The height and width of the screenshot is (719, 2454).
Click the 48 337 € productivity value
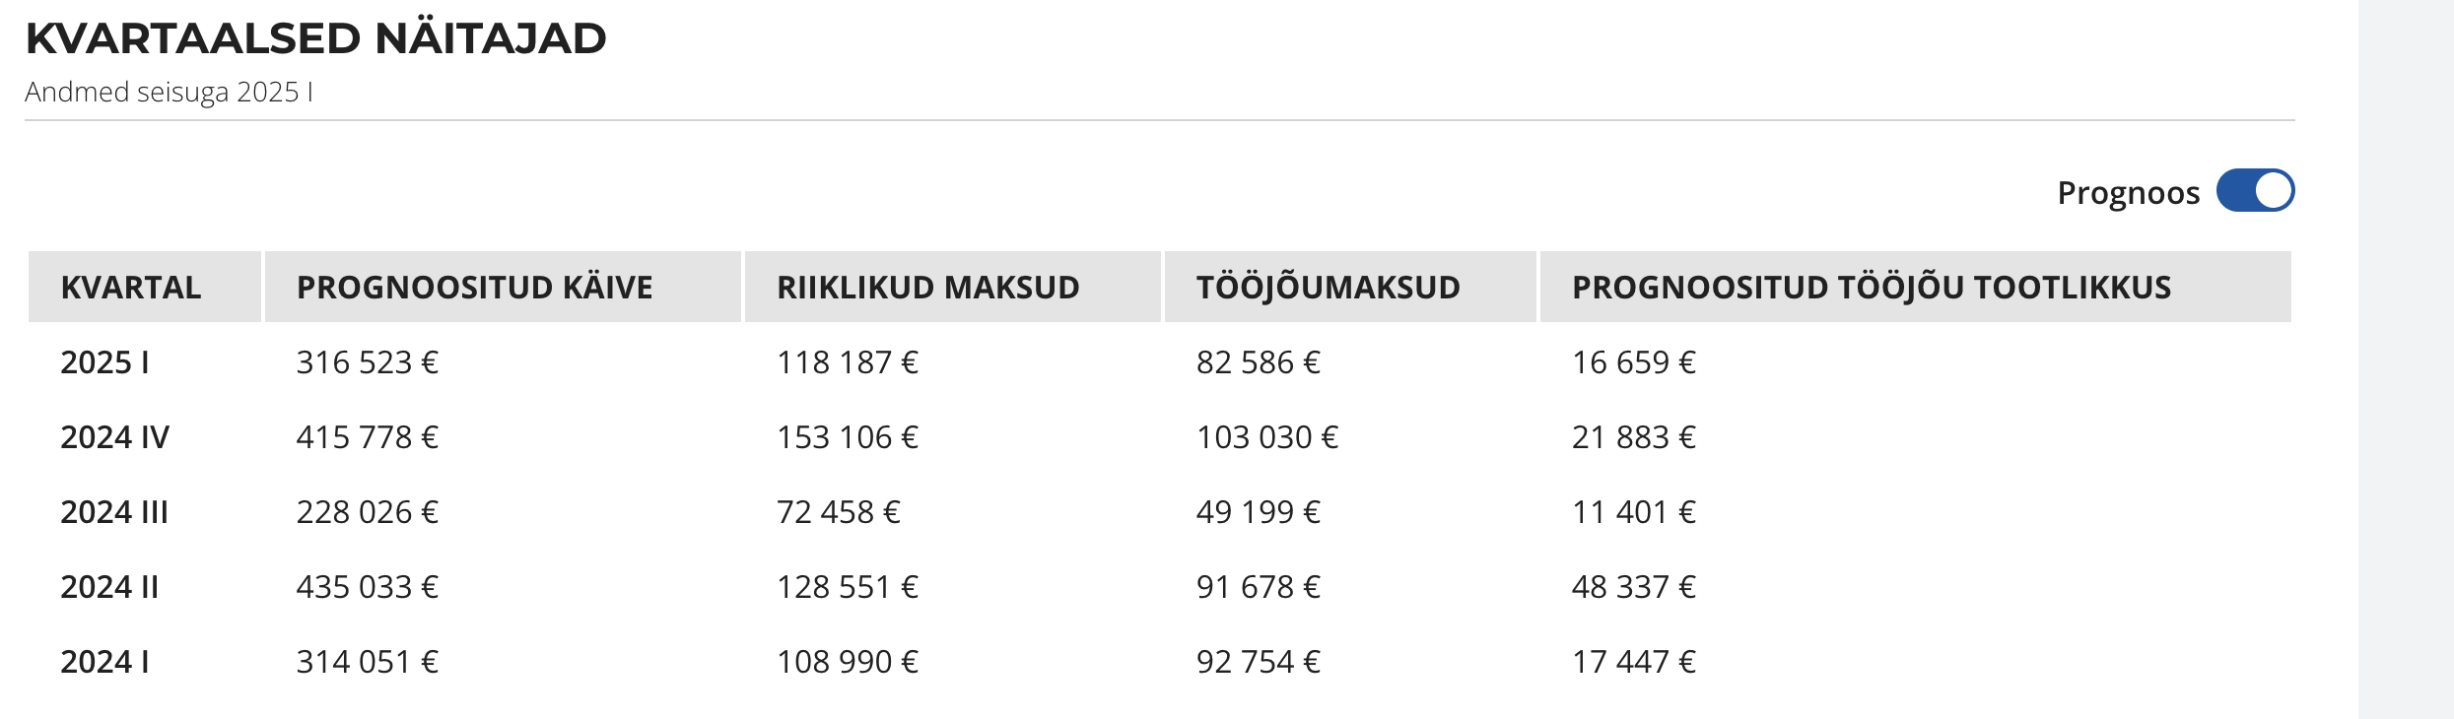pyautogui.click(x=1634, y=587)
